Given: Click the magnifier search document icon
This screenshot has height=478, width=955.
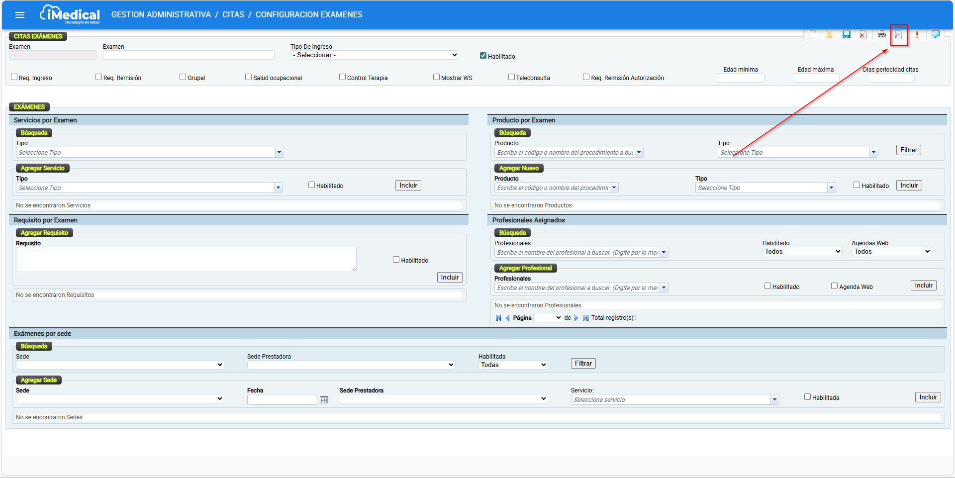Looking at the screenshot, I should [x=898, y=35].
